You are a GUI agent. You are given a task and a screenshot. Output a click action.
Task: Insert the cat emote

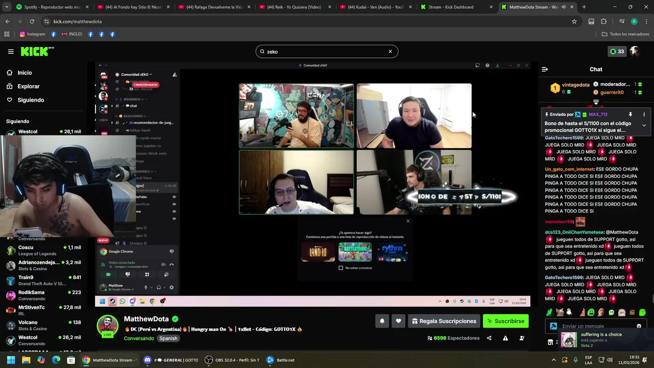560,312
